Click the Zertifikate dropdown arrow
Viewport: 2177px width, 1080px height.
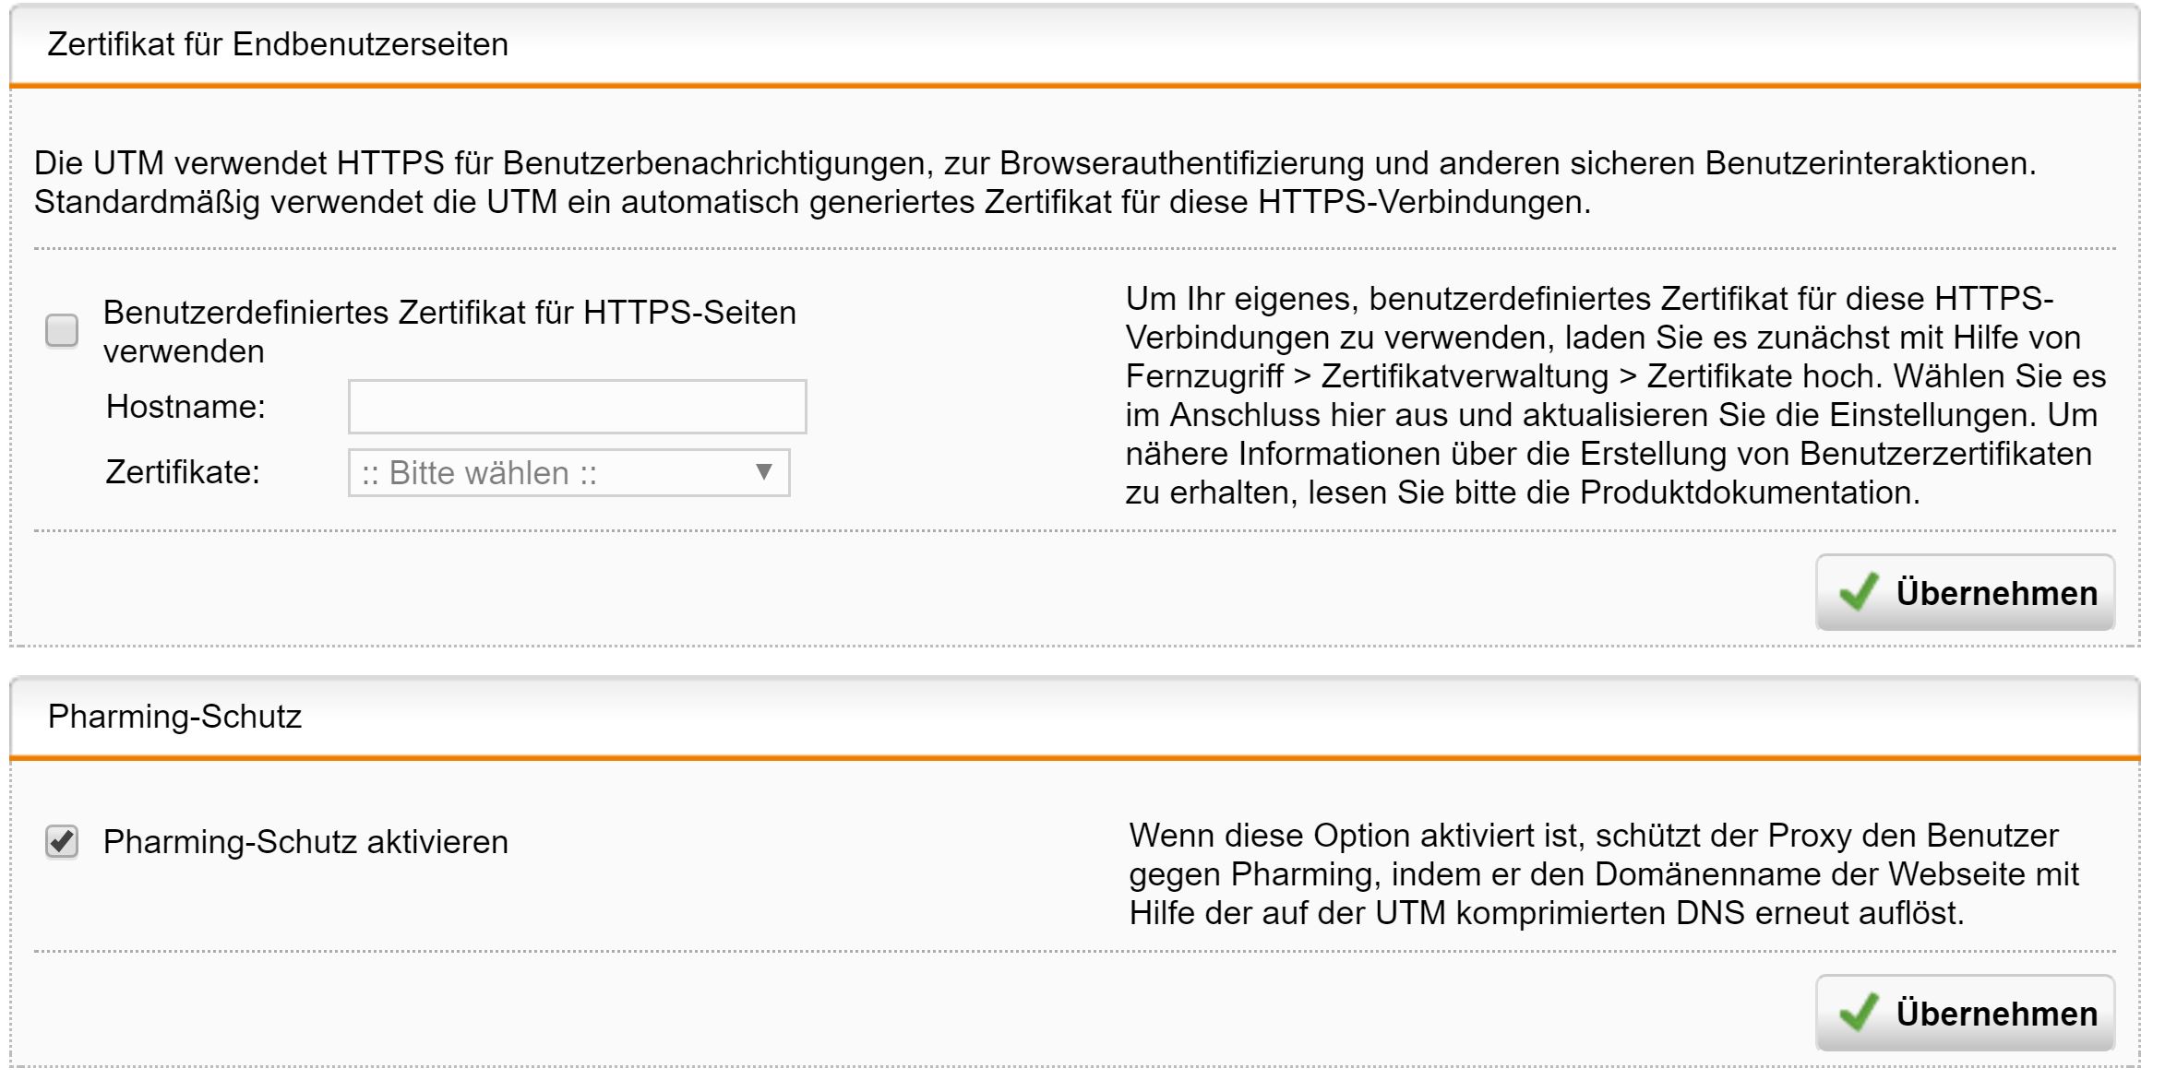click(763, 472)
